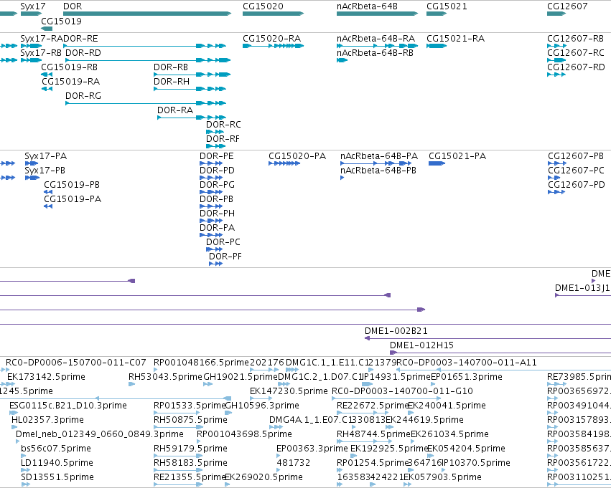
Task: Open the DOR-PB protein label
Action: (216, 199)
